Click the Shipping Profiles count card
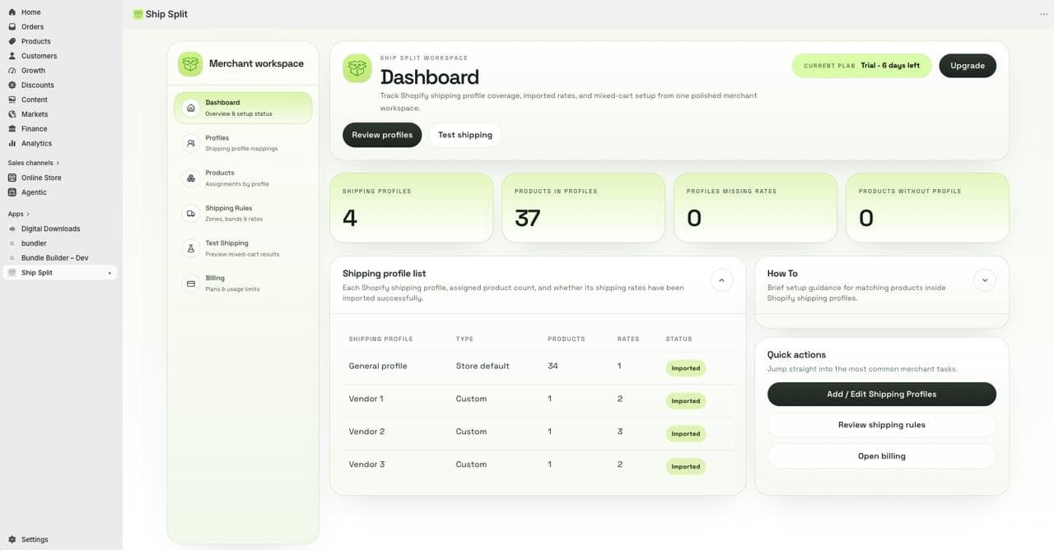The width and height of the screenshot is (1054, 550). tap(412, 208)
